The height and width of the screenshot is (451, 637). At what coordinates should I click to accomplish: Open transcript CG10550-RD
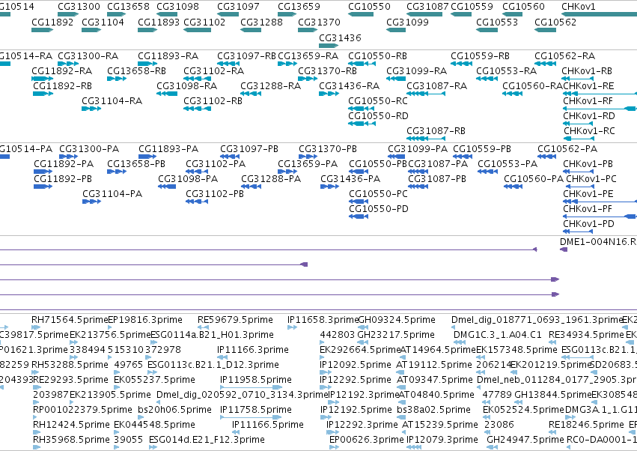(378, 116)
